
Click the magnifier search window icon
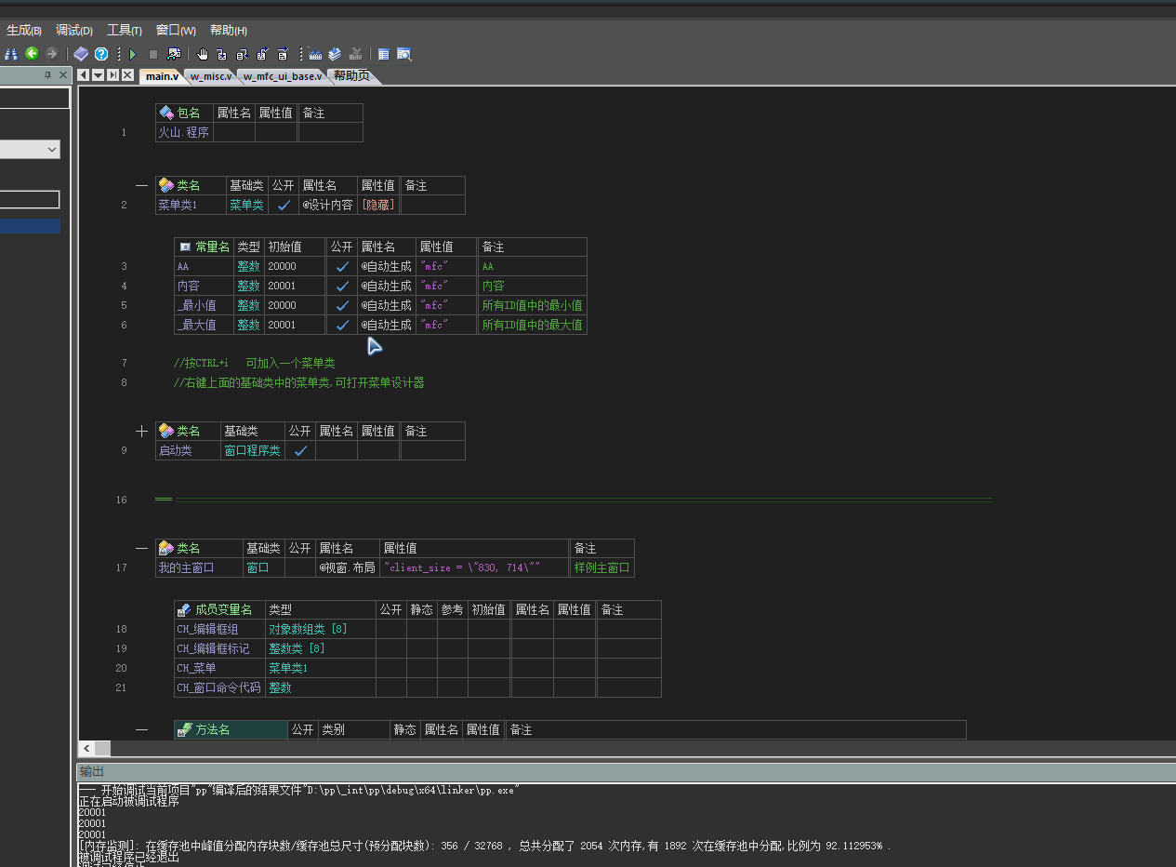point(404,54)
